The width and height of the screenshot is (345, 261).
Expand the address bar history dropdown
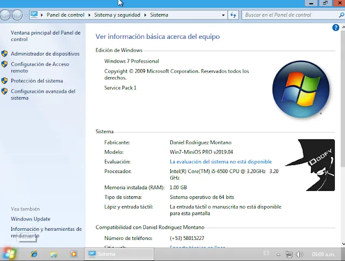pos(223,15)
